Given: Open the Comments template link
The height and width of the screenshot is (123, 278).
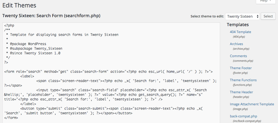Looking at the screenshot, I should tap(238, 56).
